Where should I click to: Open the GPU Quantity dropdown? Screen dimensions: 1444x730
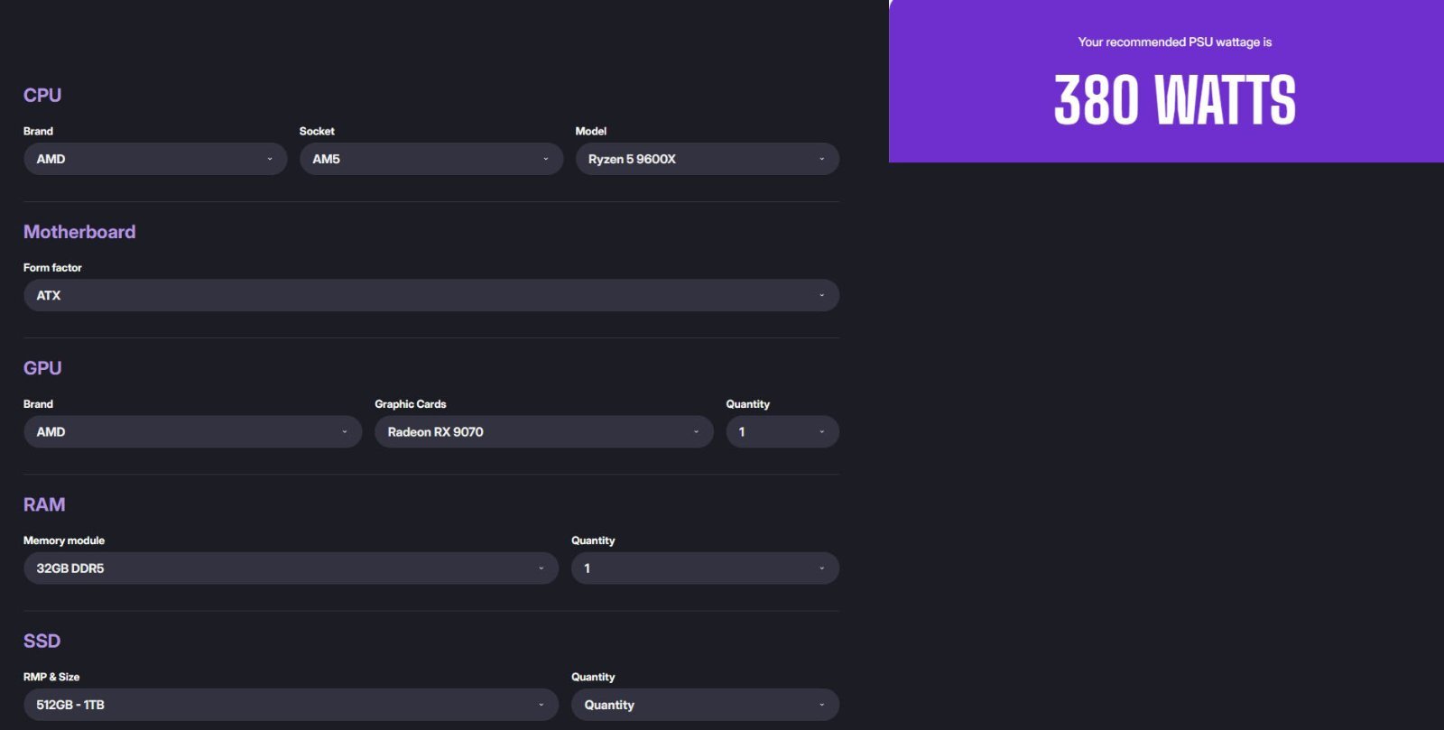pos(782,432)
